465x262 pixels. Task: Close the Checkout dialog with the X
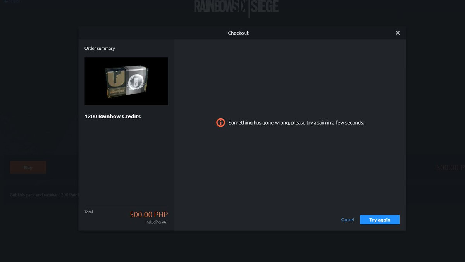pyautogui.click(x=398, y=33)
